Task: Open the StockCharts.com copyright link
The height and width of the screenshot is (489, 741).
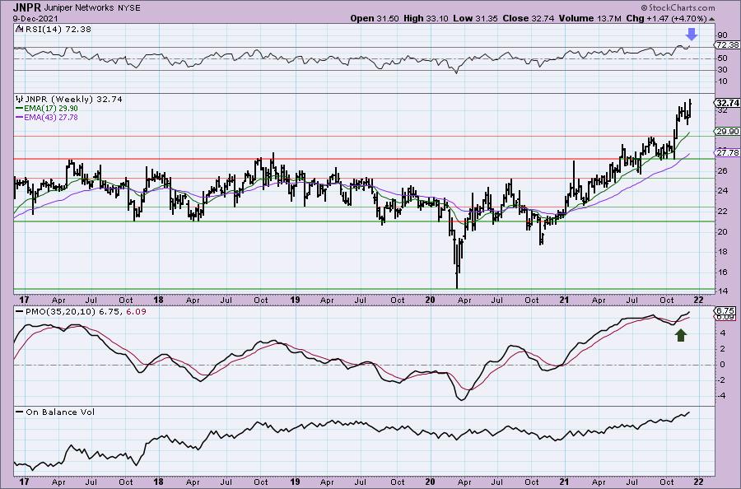Action: click(678, 7)
